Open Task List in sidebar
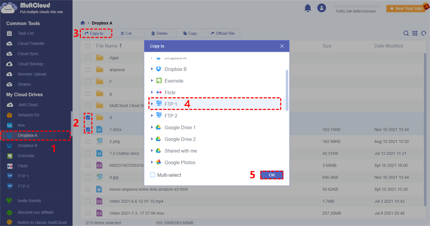The height and width of the screenshot is (226, 430). pos(26,33)
